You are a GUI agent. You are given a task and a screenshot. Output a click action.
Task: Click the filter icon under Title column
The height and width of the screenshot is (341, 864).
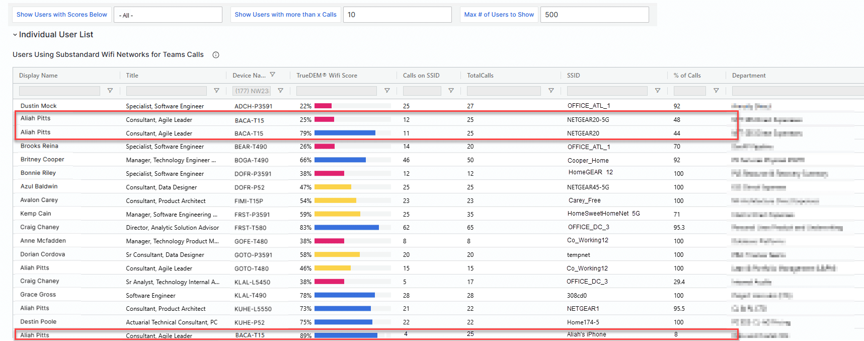[x=216, y=91]
